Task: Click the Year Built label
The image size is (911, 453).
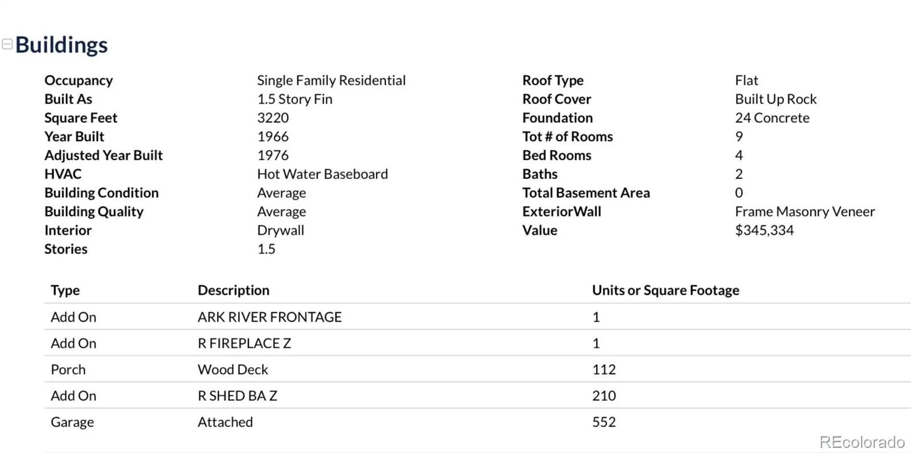Action: (x=75, y=137)
